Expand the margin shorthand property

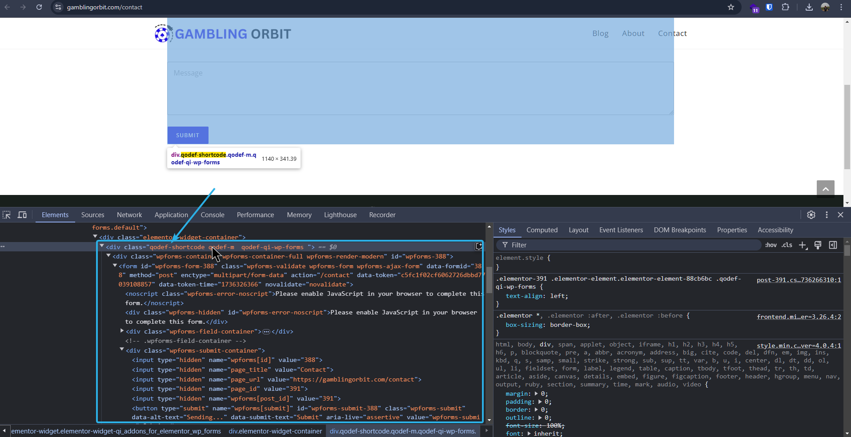[536, 393]
